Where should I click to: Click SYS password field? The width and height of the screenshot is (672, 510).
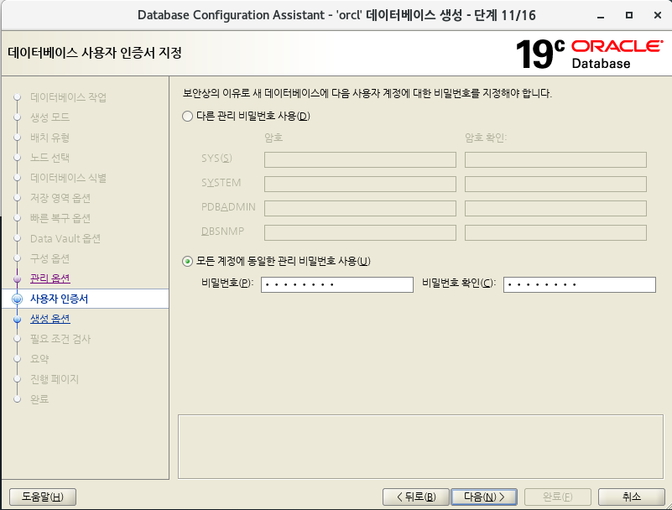360,160
